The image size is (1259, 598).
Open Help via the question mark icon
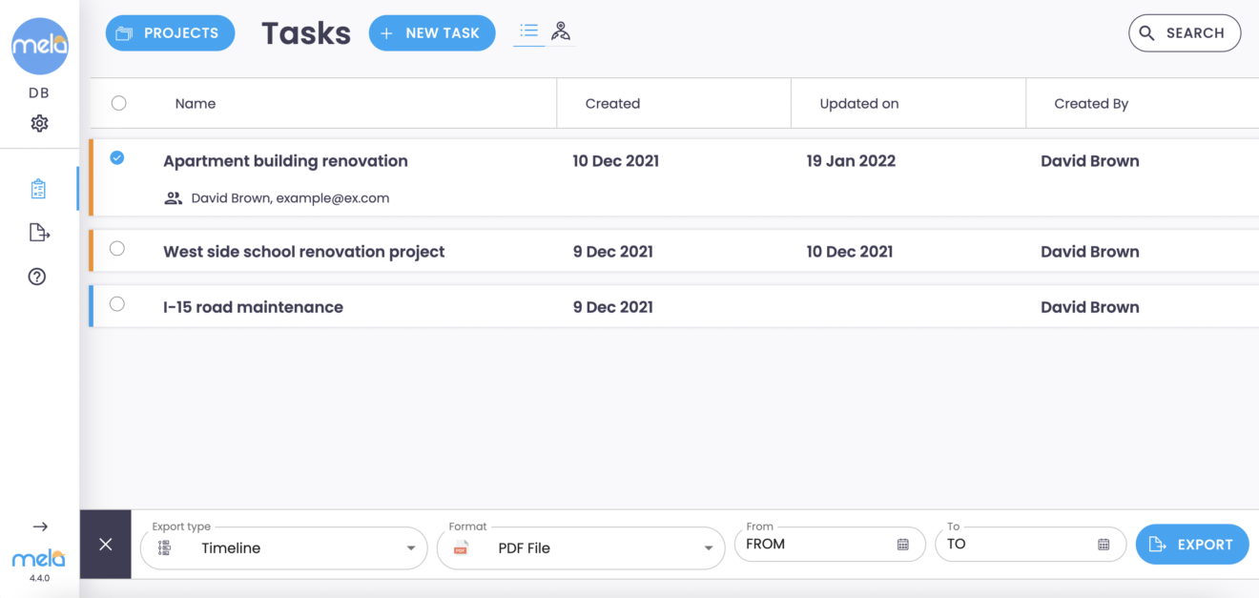point(38,276)
